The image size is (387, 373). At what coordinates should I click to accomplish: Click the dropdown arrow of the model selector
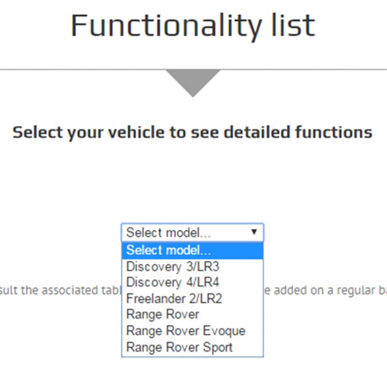point(254,232)
